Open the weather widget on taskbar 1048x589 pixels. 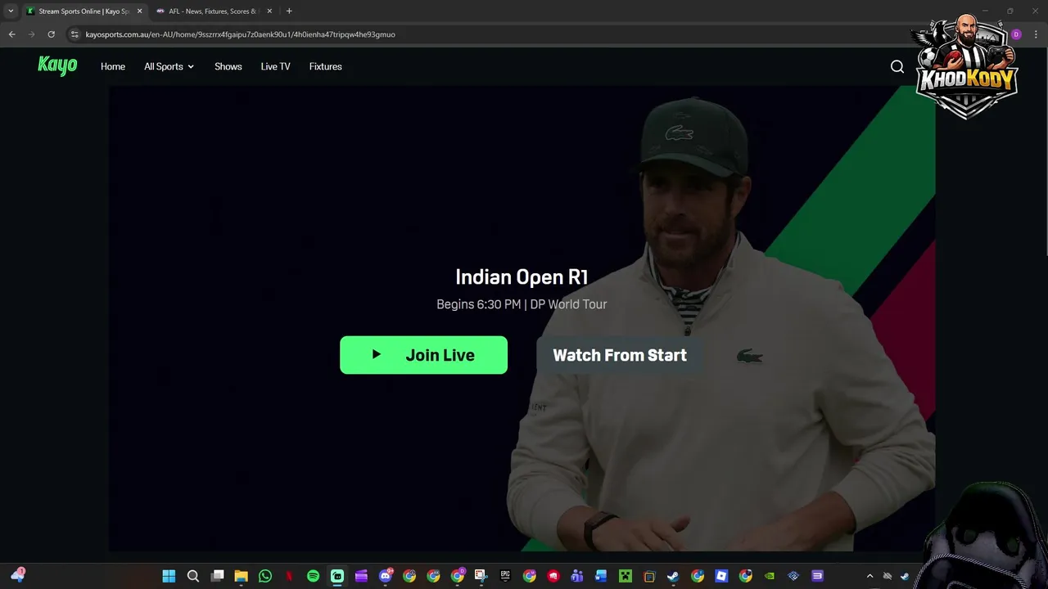[x=18, y=576]
